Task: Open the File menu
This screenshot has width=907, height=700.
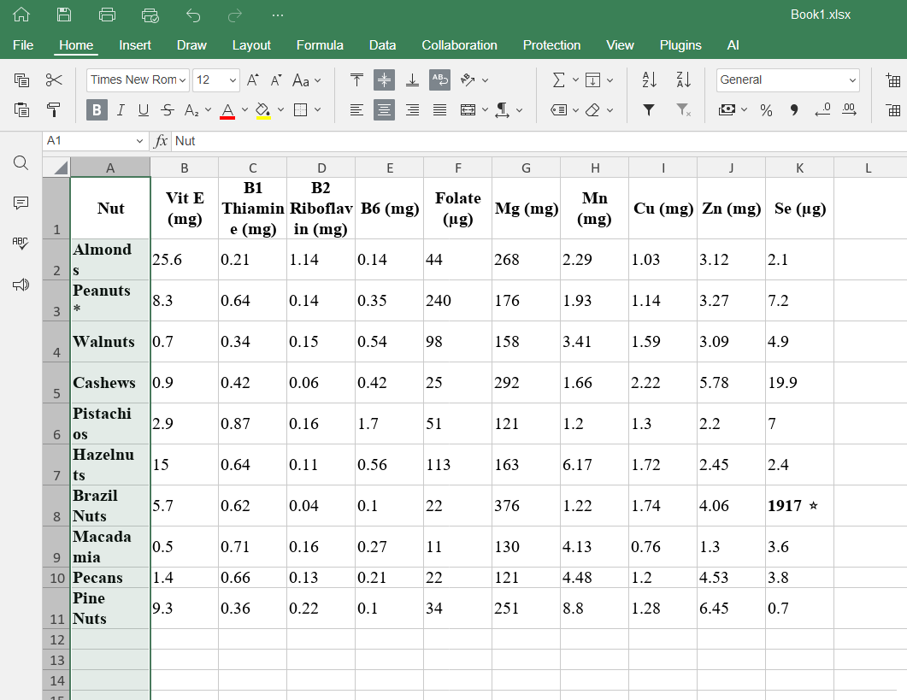Action: 23,45
